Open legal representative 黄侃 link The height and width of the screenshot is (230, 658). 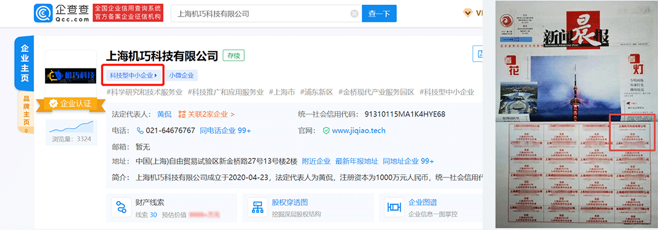pyautogui.click(x=164, y=114)
